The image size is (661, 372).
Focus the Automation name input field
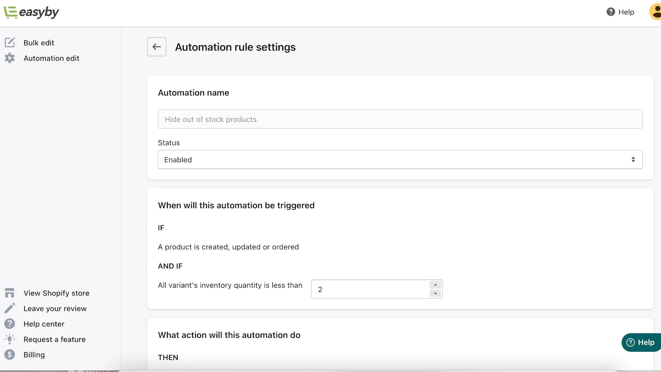click(400, 119)
